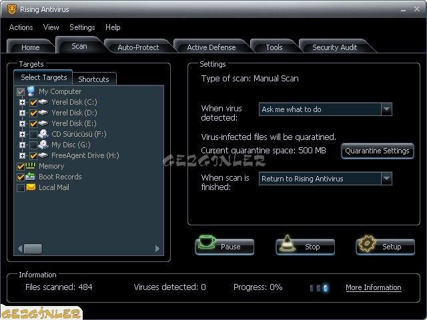The width and height of the screenshot is (427, 320).
Task: Open the Actions menu
Action: click(x=21, y=27)
